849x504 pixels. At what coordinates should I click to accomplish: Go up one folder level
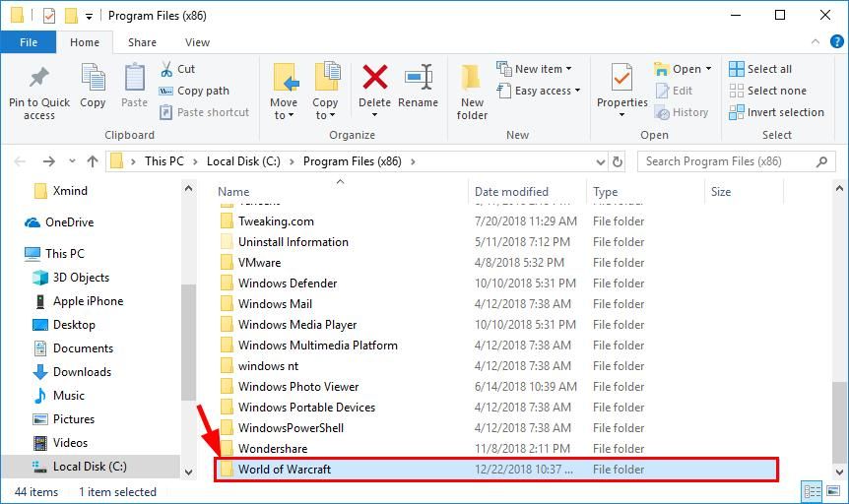pos(93,161)
